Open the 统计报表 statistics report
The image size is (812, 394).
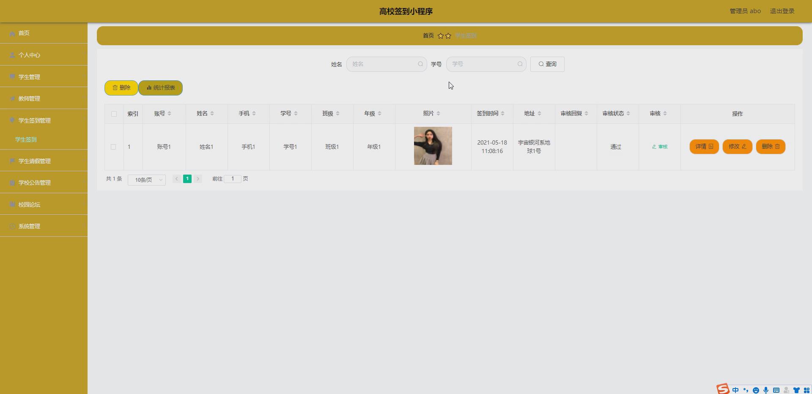coord(161,88)
